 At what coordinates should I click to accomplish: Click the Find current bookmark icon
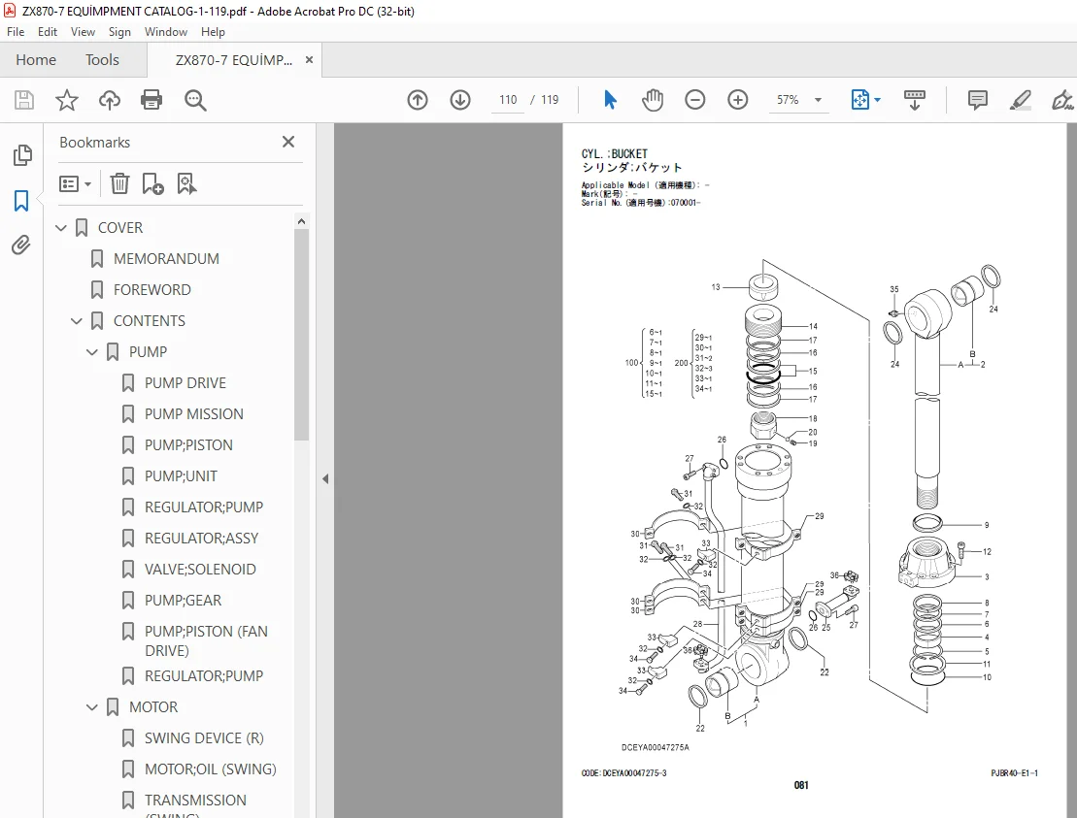click(186, 184)
